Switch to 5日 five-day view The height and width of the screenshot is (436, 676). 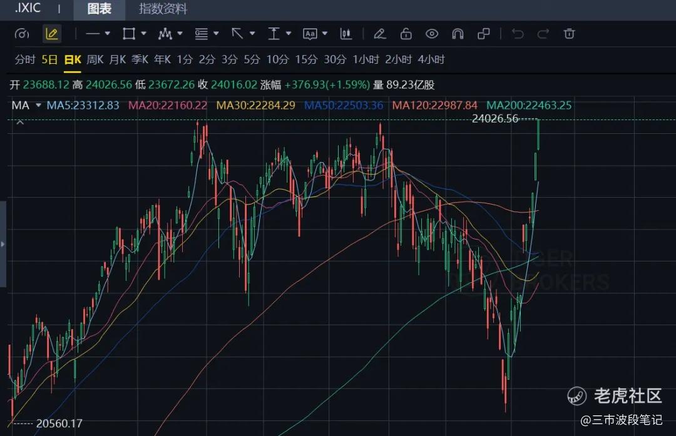[x=49, y=59]
